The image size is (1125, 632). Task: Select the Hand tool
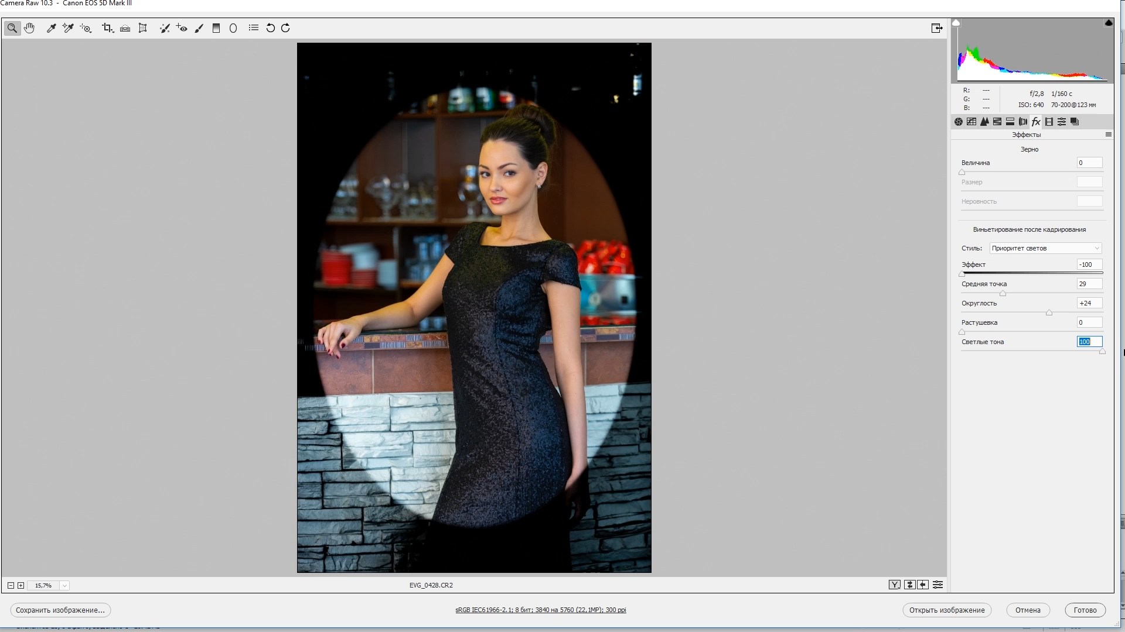[29, 28]
